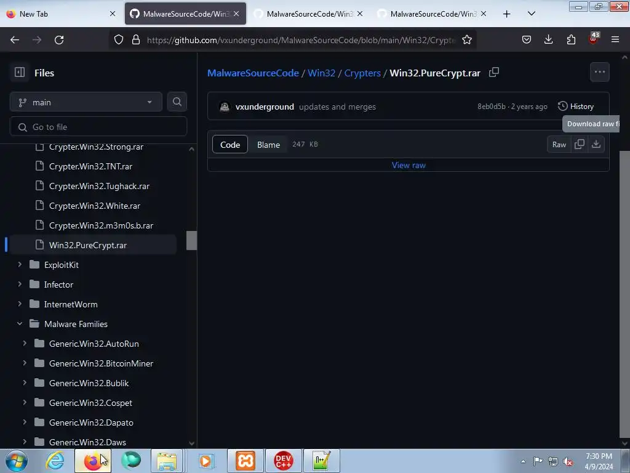Open Dev-C++ from the taskbar
Viewport: 630px width, 473px height.
tap(283, 461)
